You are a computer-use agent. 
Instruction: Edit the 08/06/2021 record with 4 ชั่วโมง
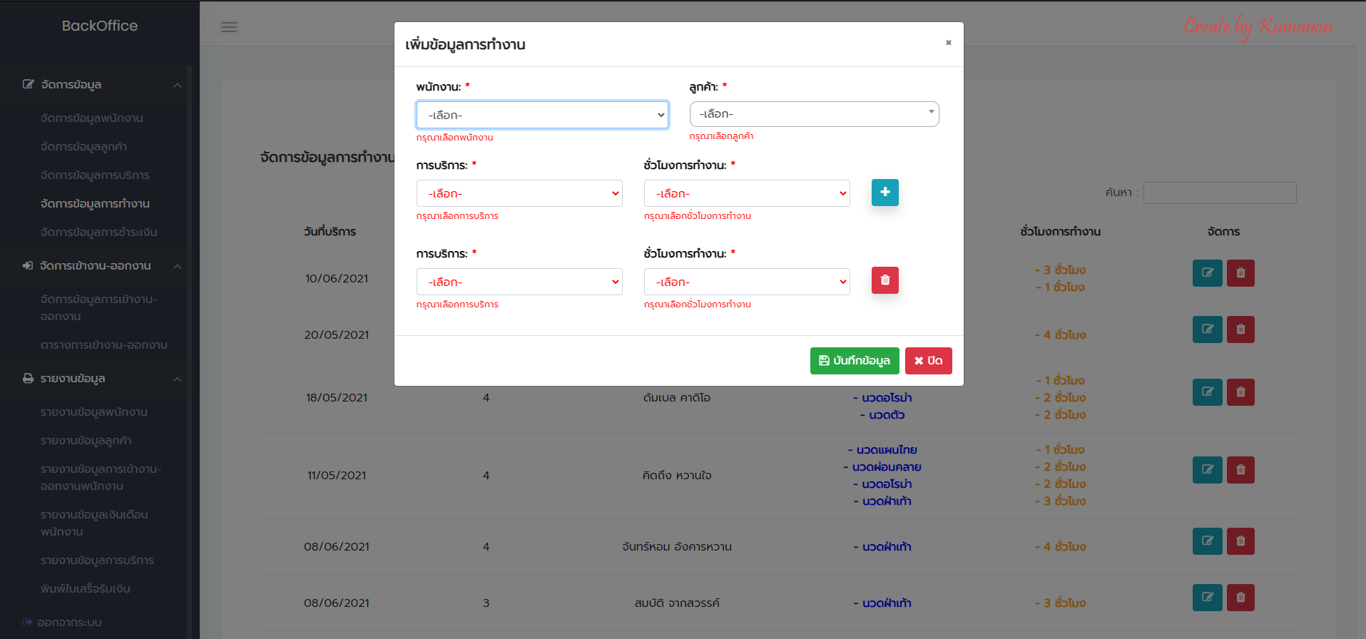1207,541
